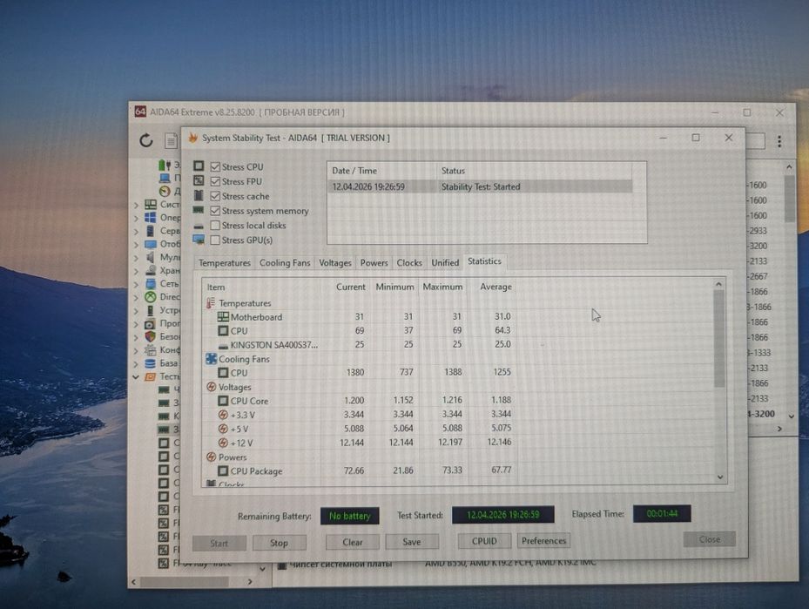809x609 pixels.
Task: Click the fan icon beside Cooling Fans
Action: [211, 359]
